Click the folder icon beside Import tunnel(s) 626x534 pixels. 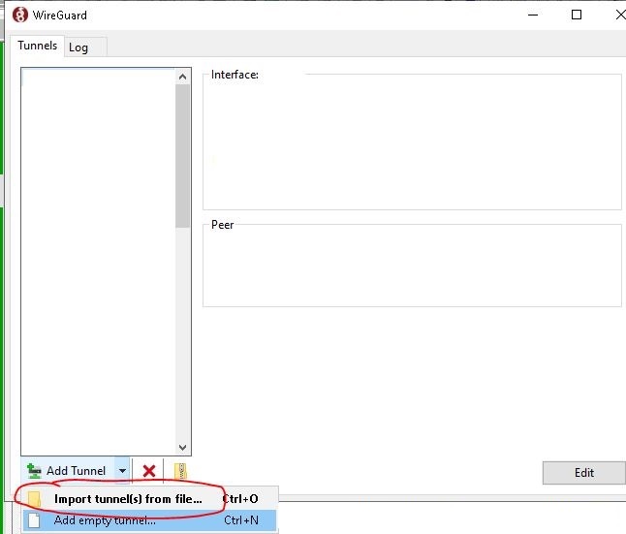coord(34,499)
